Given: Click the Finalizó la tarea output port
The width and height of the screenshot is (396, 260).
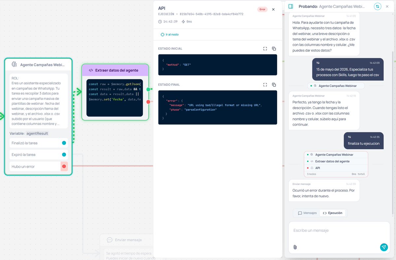Looking at the screenshot, I should [64, 143].
